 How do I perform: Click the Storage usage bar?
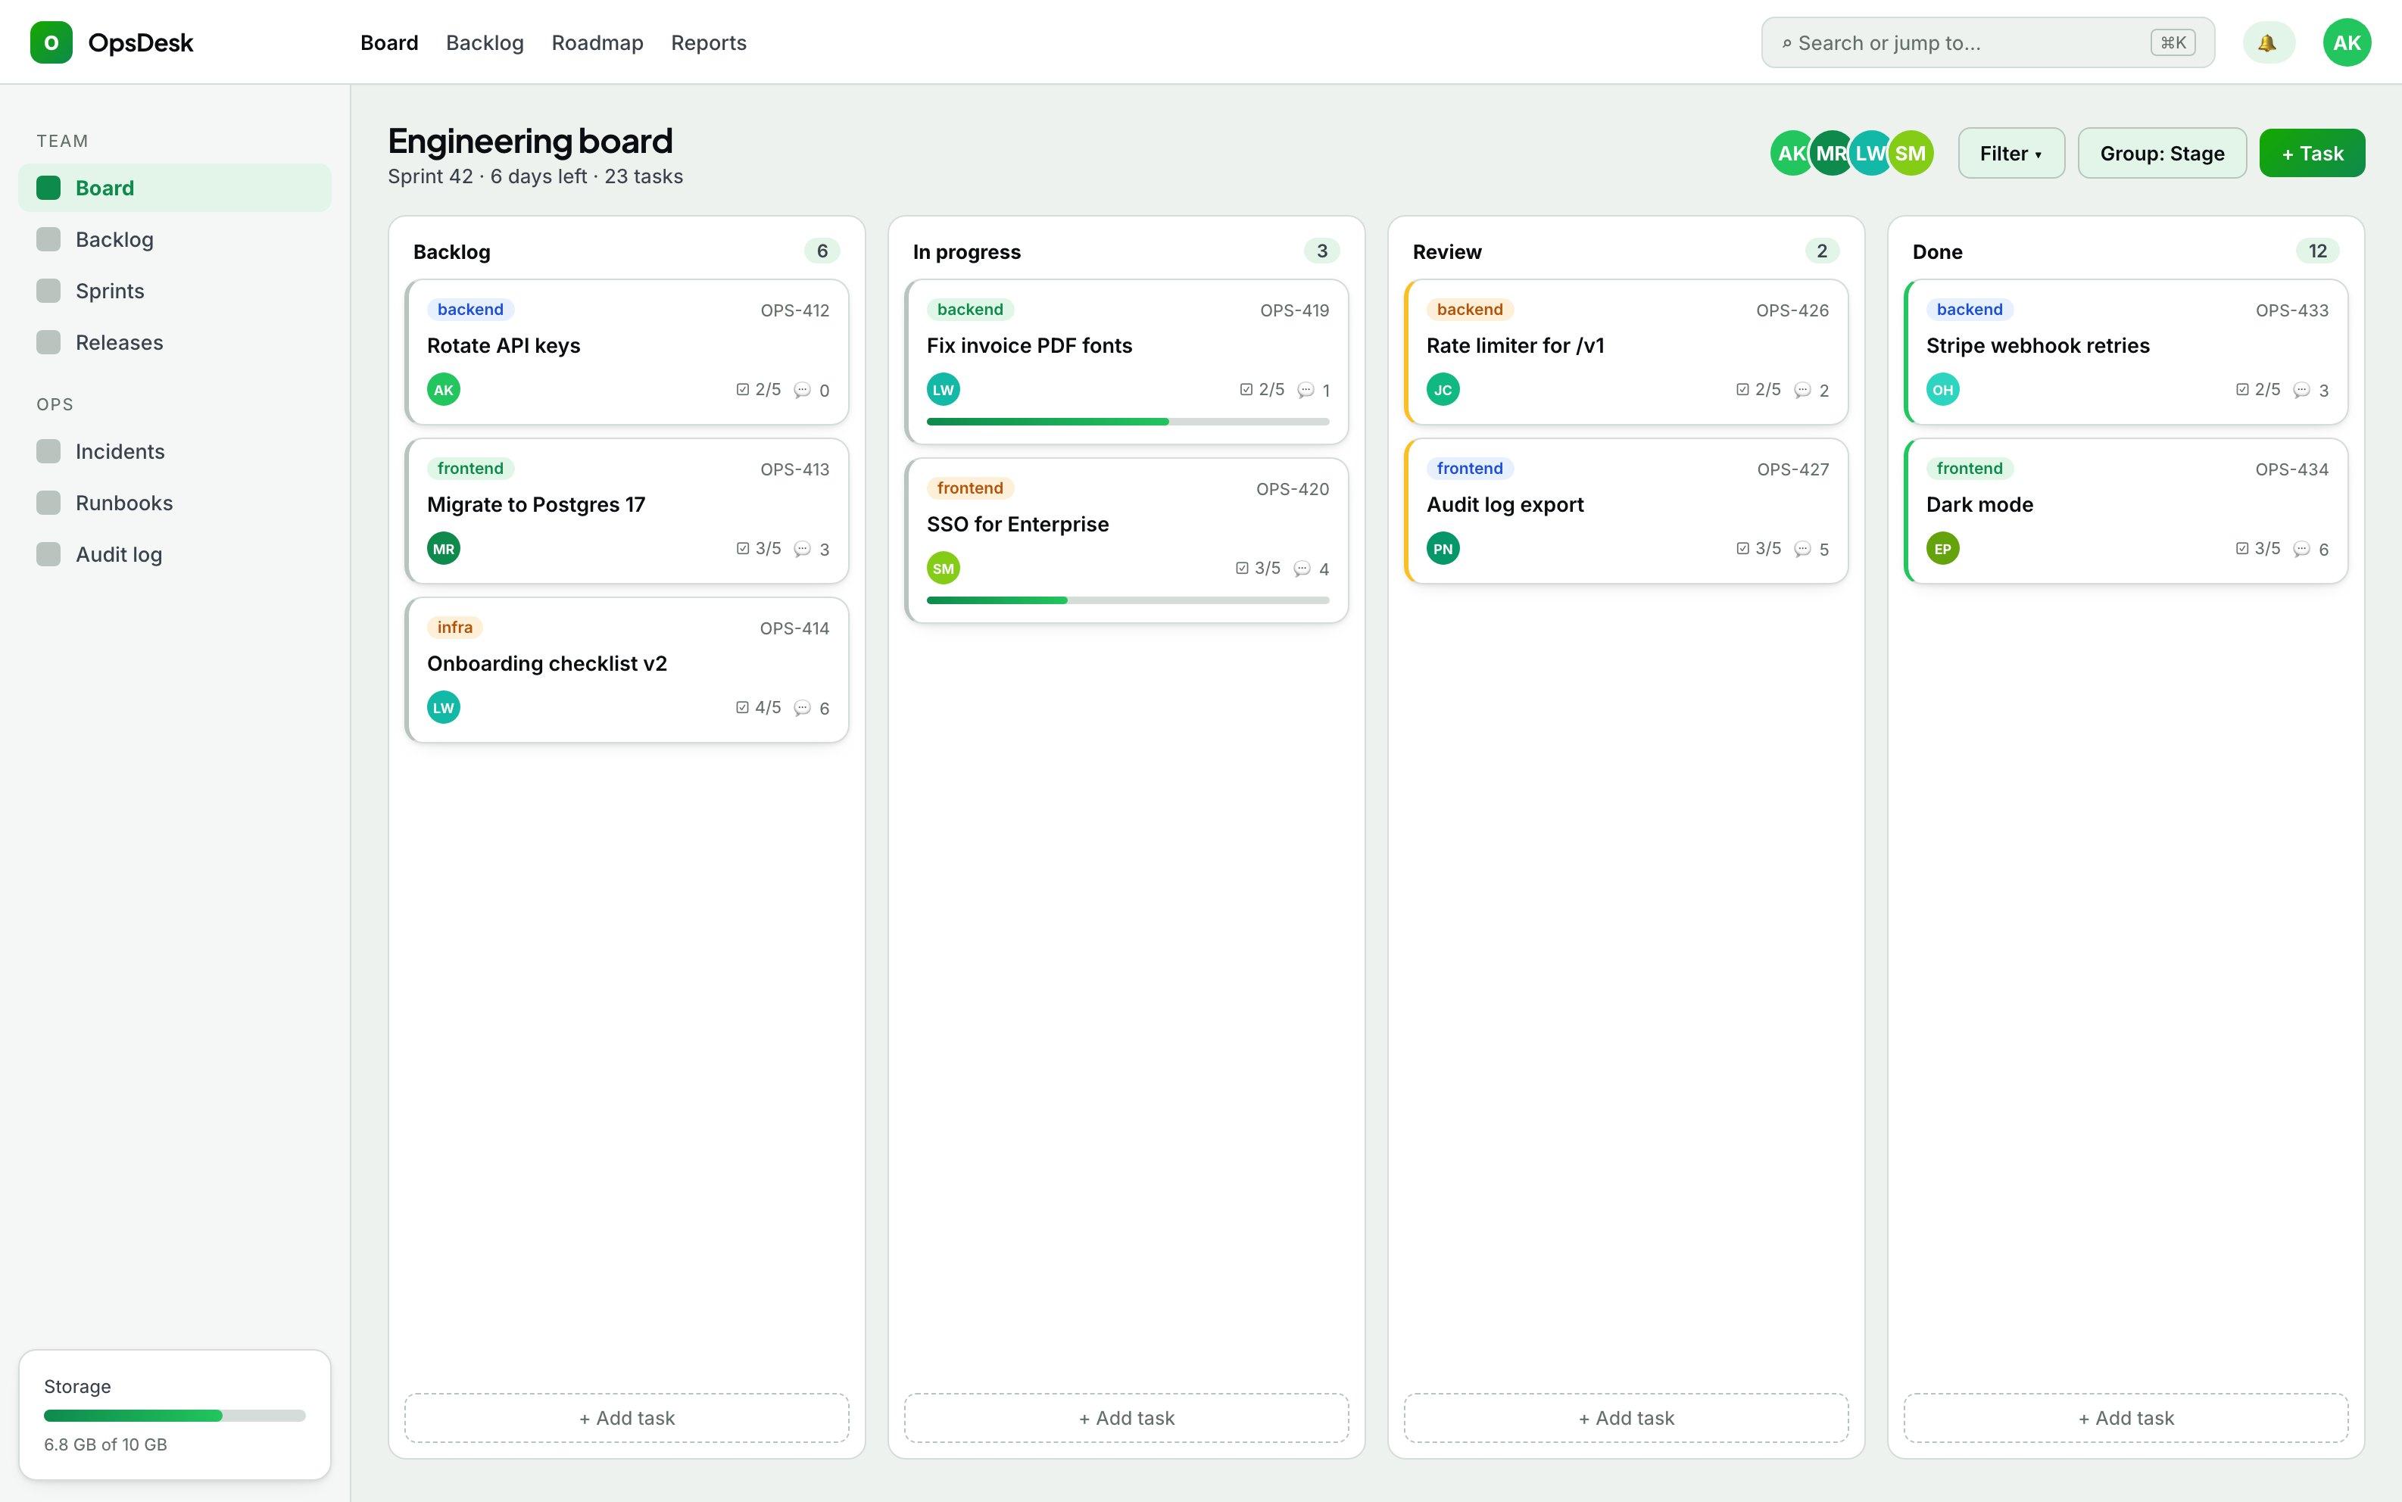click(x=175, y=1416)
